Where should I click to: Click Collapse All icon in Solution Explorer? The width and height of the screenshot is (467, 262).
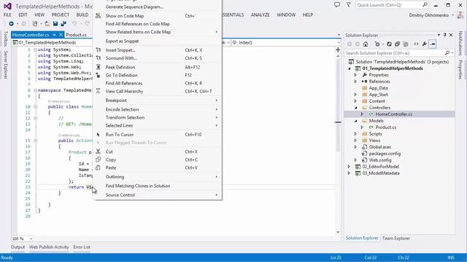pyautogui.click(x=397, y=44)
